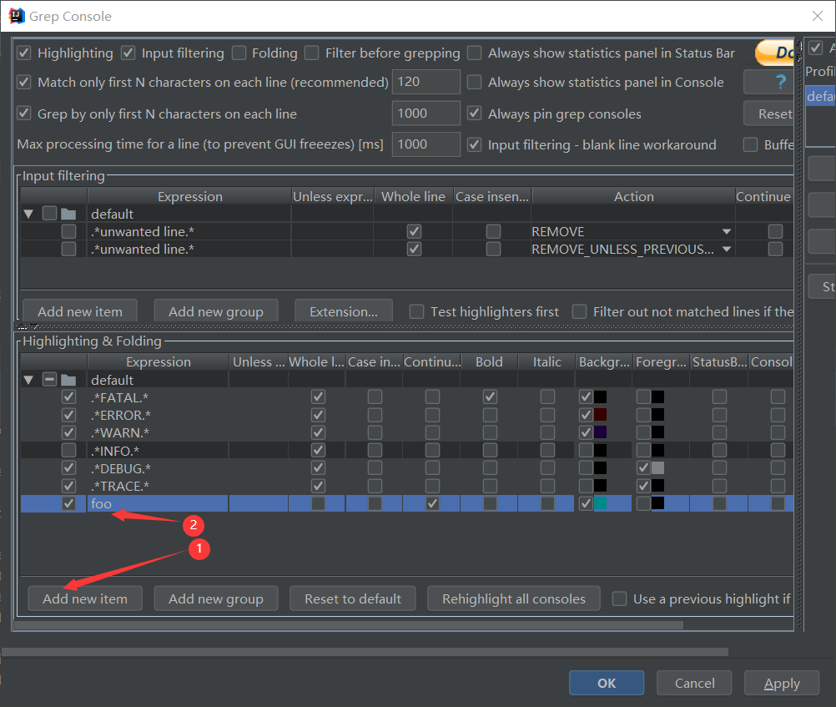This screenshot has width=836, height=707.
Task: Click the Extension button
Action: click(343, 310)
